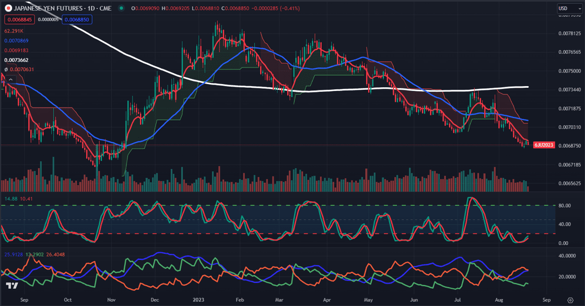Screen dimensions: 585x306
Task: Click Feb on the time axis
Action: [x=240, y=300]
